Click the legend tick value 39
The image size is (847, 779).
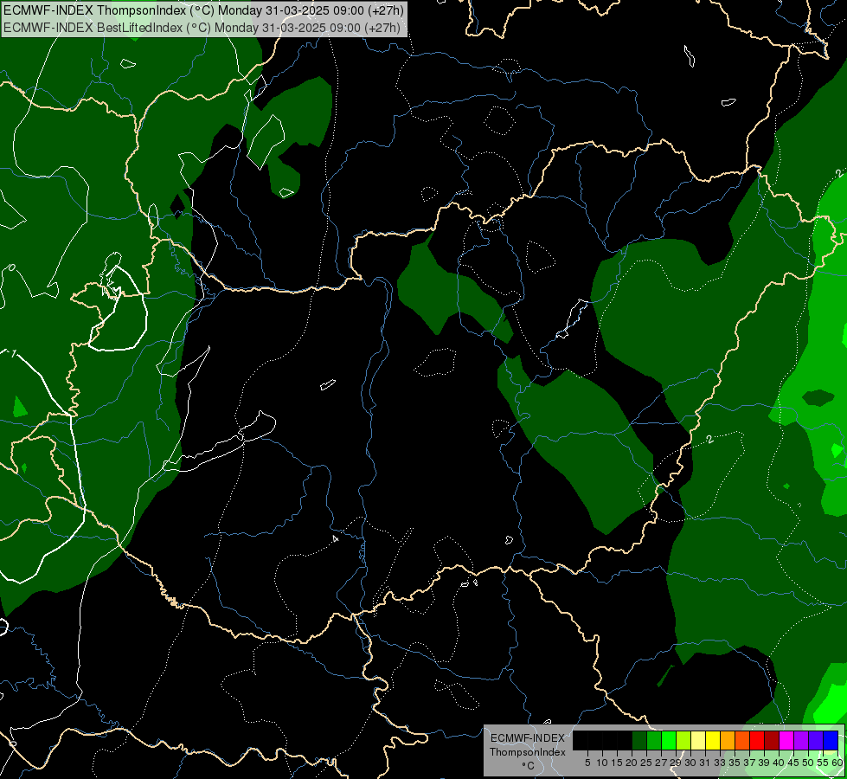click(764, 763)
